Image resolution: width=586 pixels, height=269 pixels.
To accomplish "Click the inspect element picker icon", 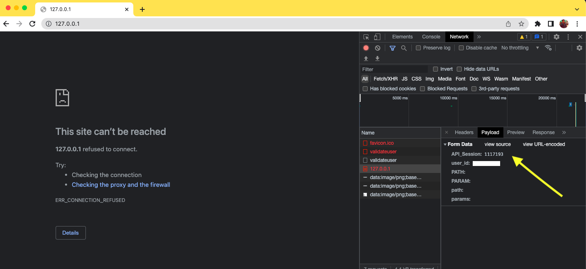I will [366, 37].
